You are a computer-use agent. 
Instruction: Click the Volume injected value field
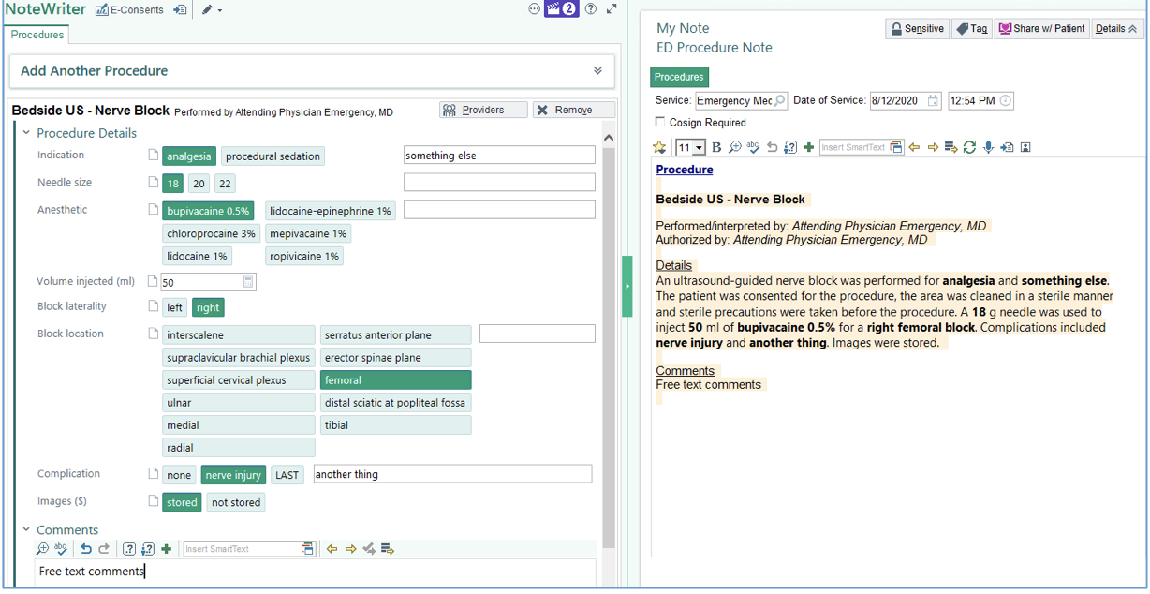coord(200,282)
